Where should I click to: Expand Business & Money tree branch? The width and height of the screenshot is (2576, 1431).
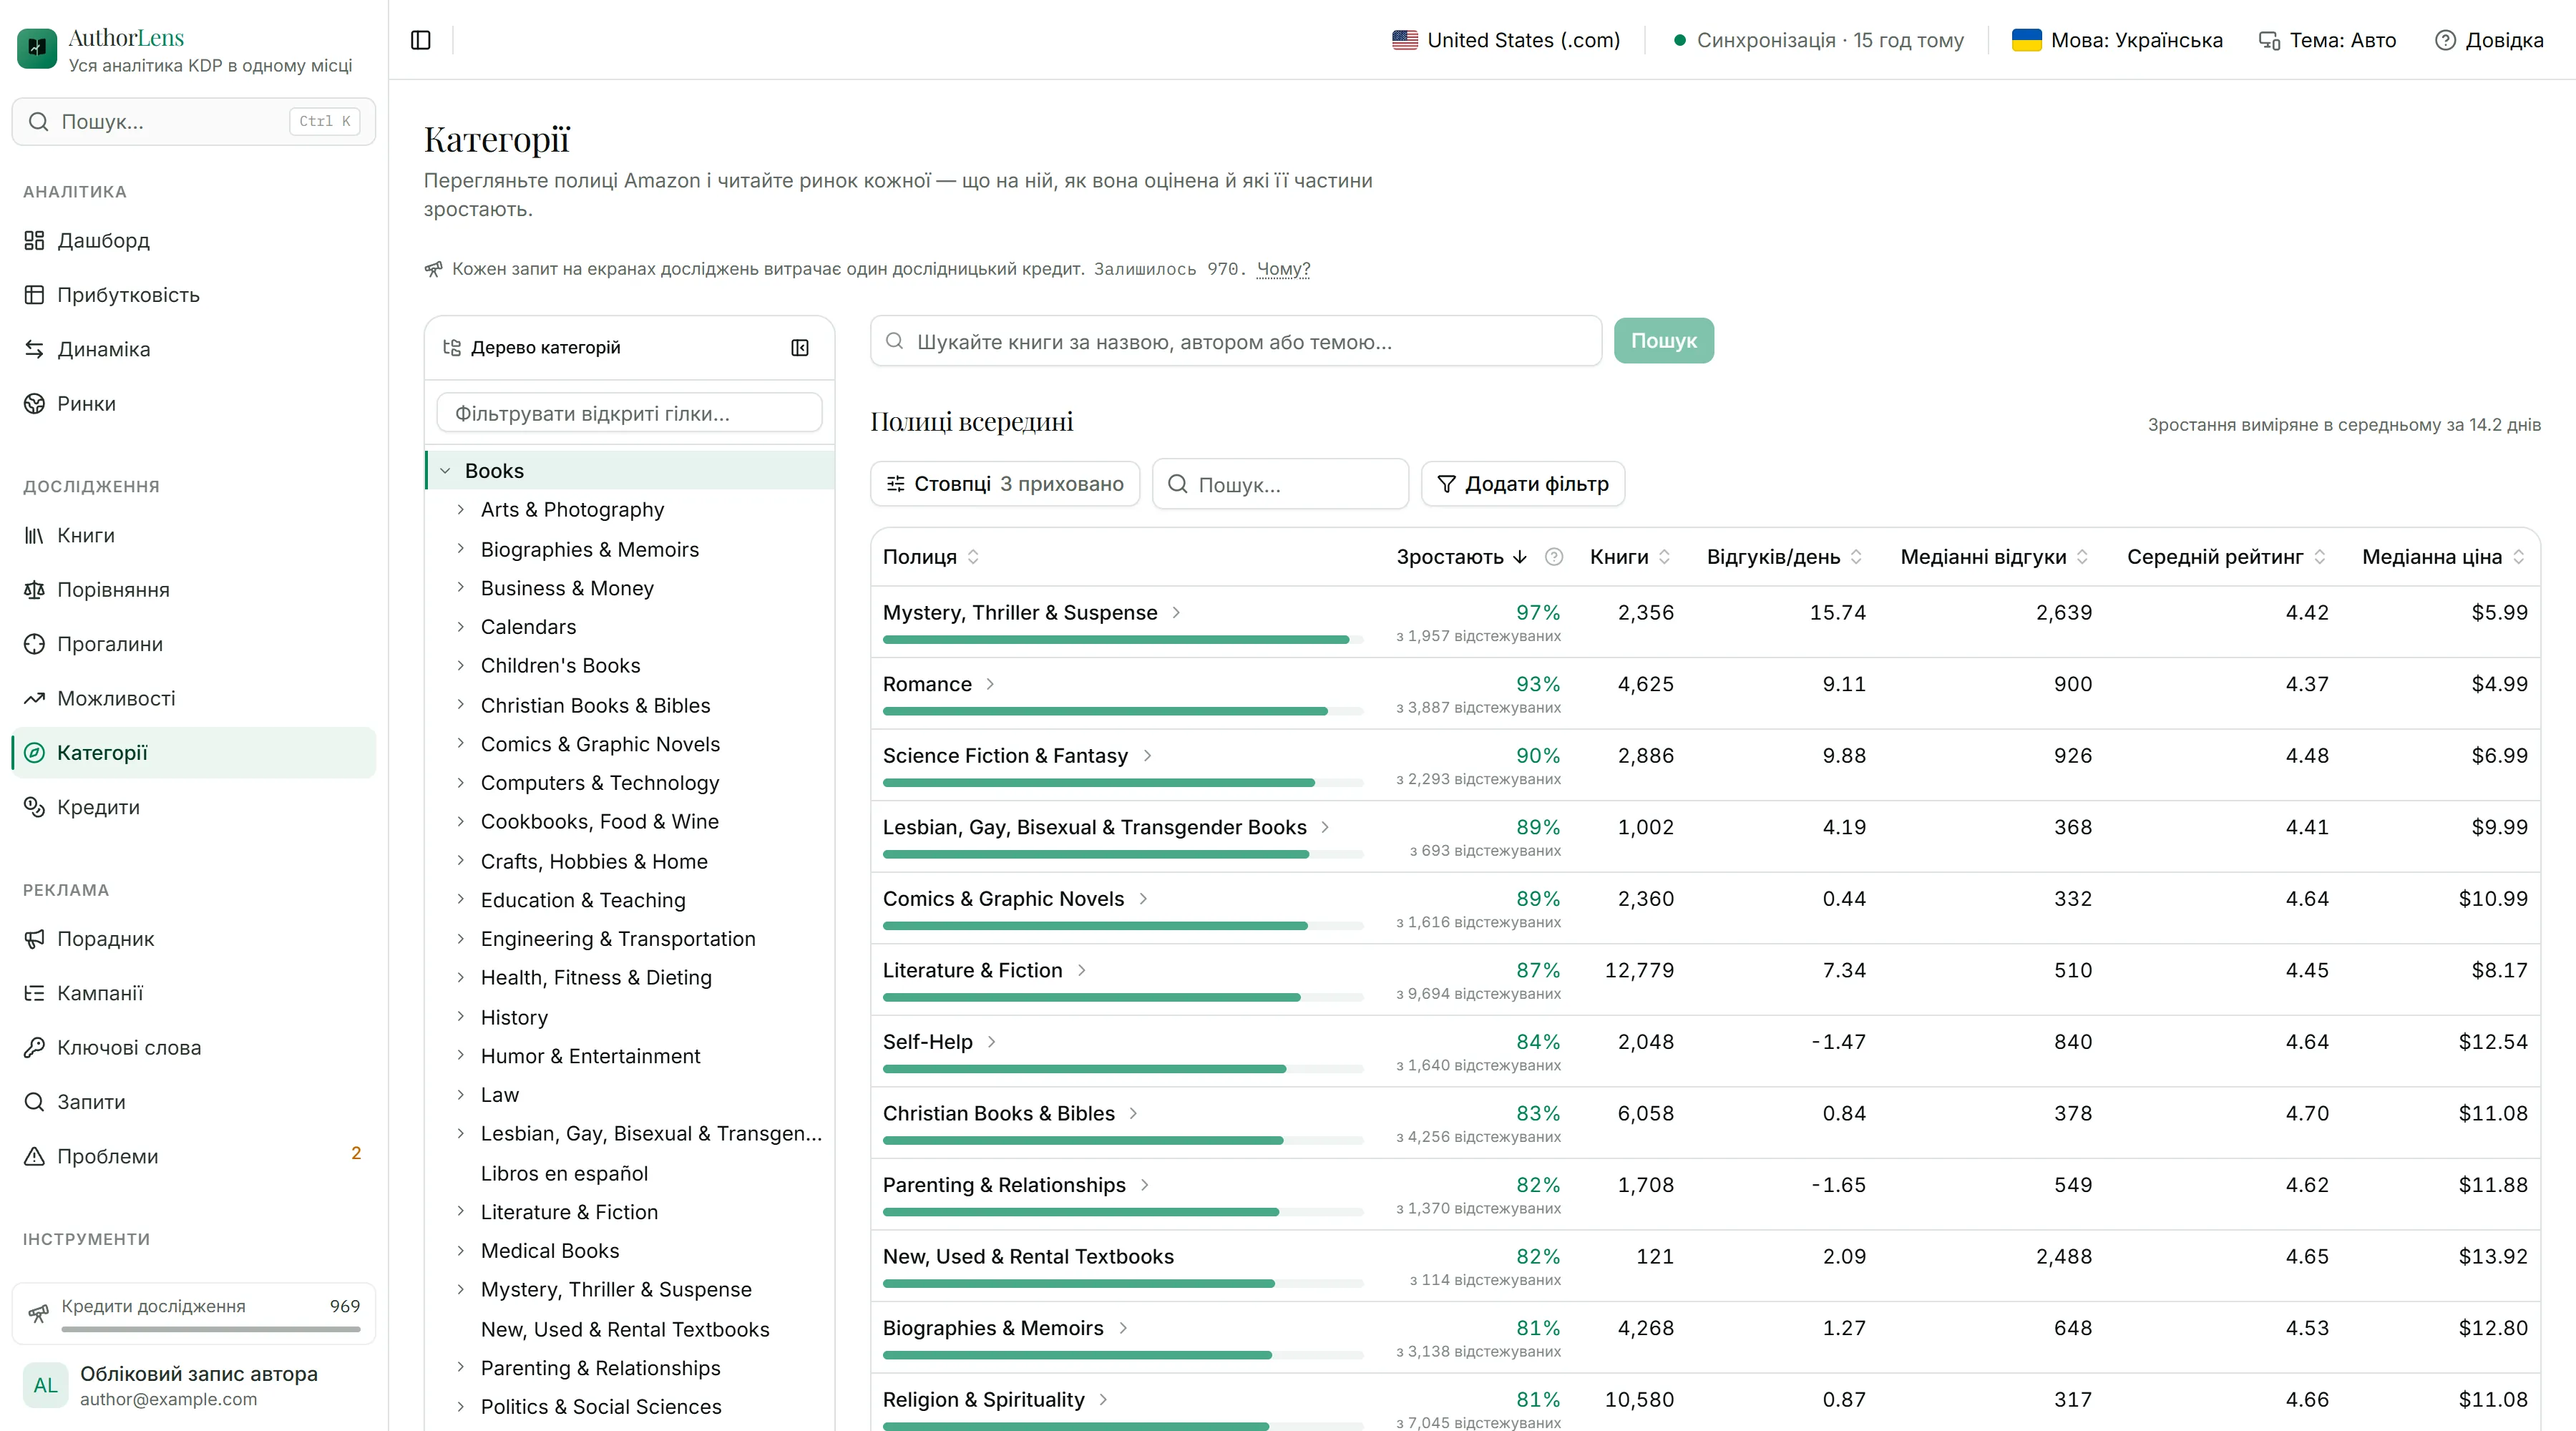point(460,588)
